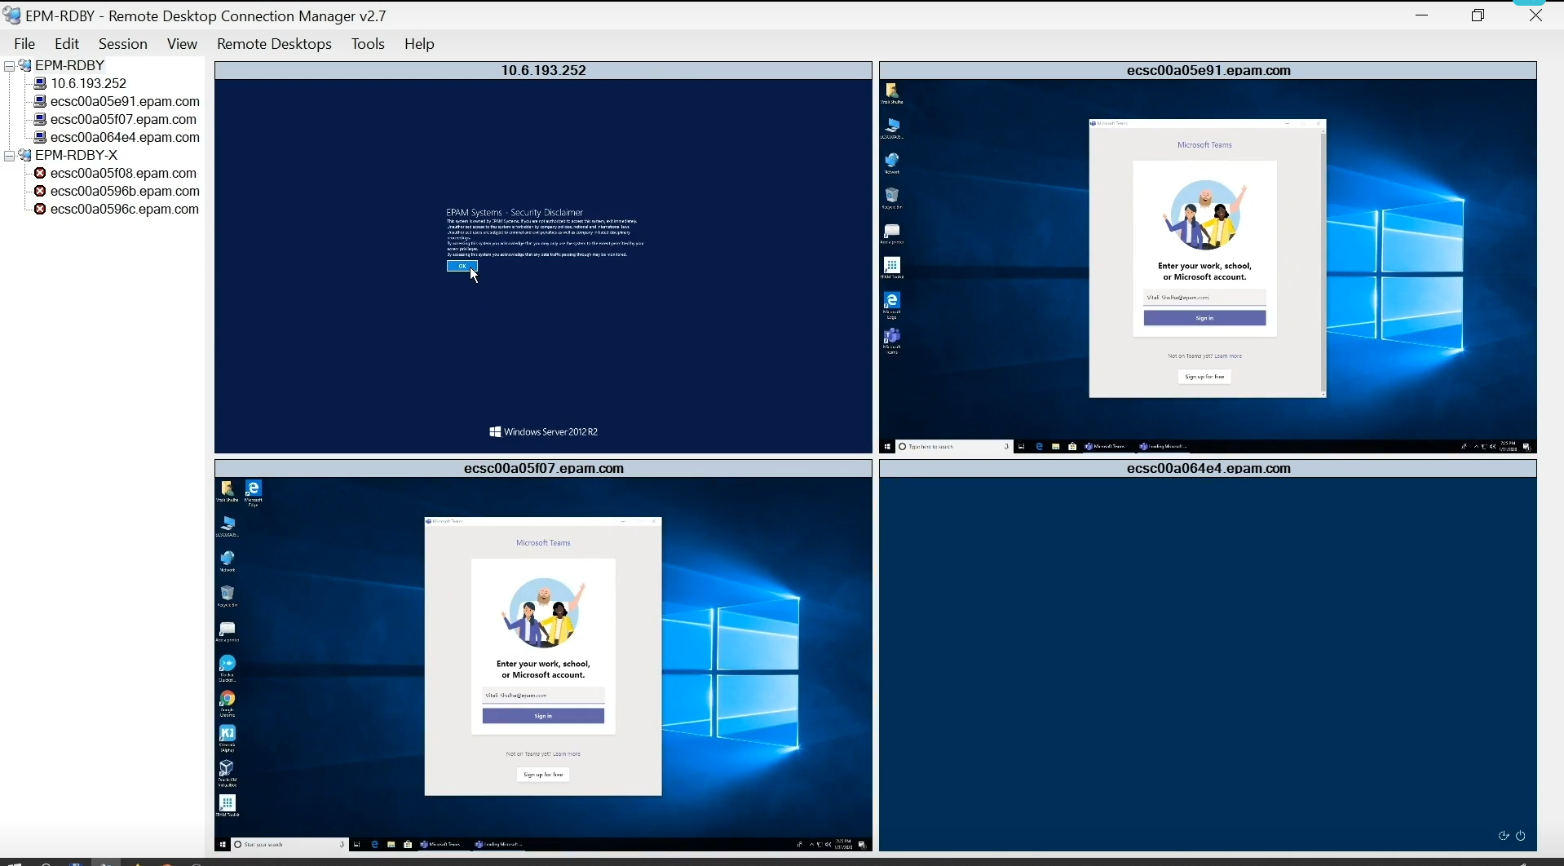Click Sign up for free in ecsc00a05e91 session

tap(1204, 377)
